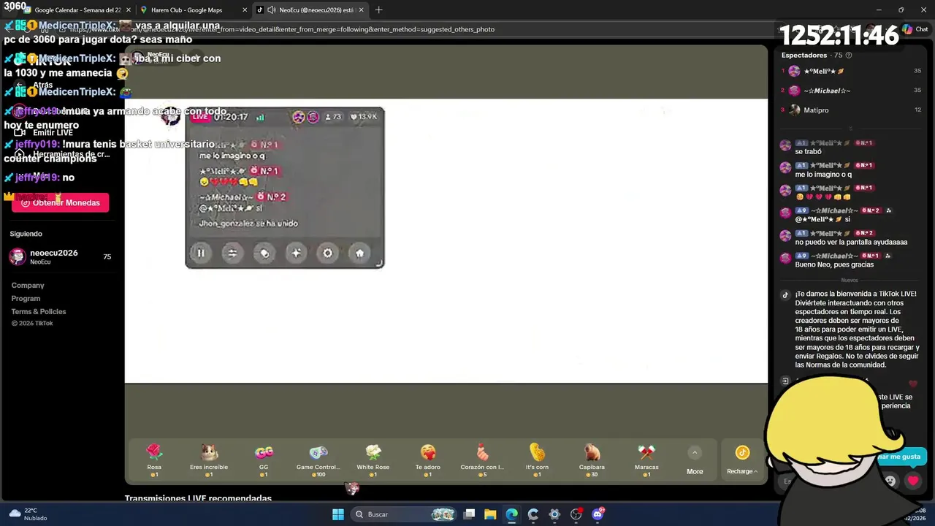Click the viewer count 73 on overlay
935x526 pixels.
pyautogui.click(x=332, y=117)
